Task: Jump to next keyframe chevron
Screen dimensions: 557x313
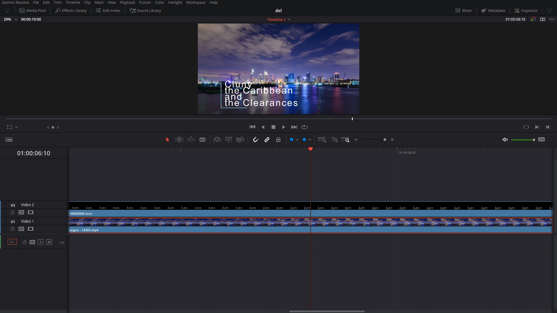Action: 58,127
